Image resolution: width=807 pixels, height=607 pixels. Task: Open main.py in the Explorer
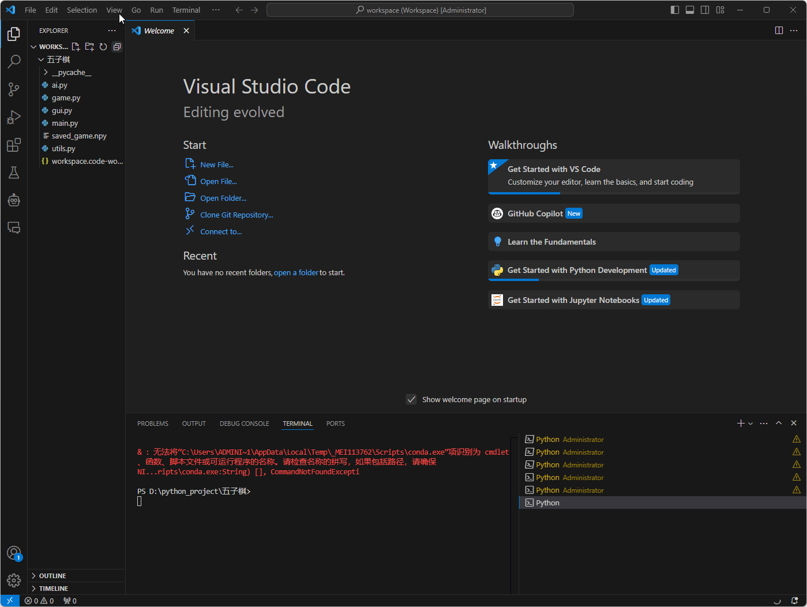(65, 123)
